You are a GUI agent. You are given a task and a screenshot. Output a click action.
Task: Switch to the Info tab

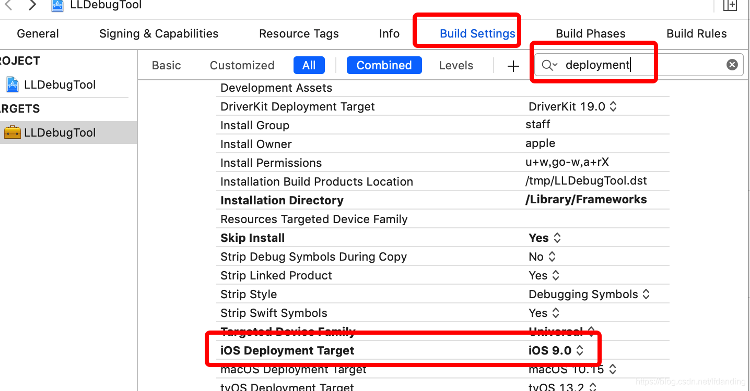[389, 33]
